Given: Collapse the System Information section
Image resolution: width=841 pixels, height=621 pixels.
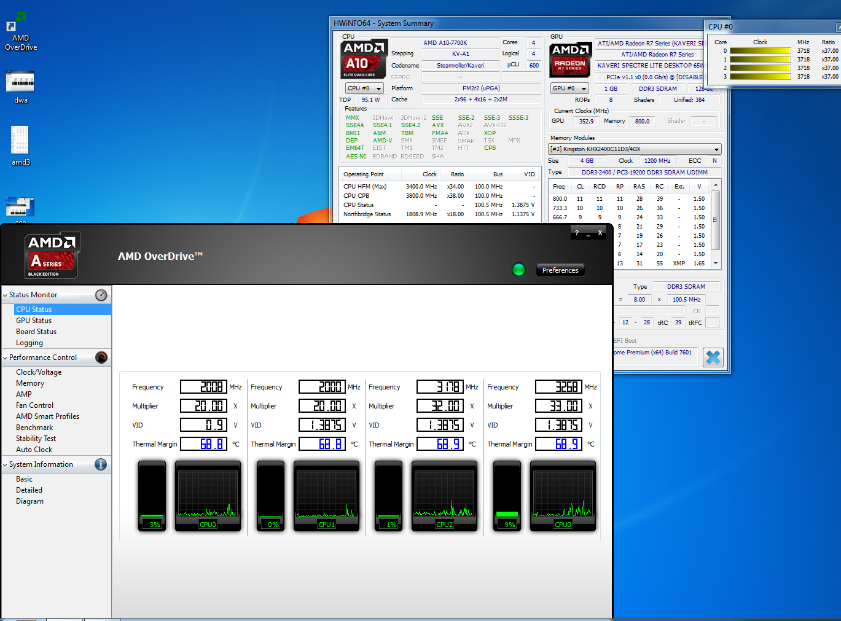Looking at the screenshot, I should tap(6, 465).
